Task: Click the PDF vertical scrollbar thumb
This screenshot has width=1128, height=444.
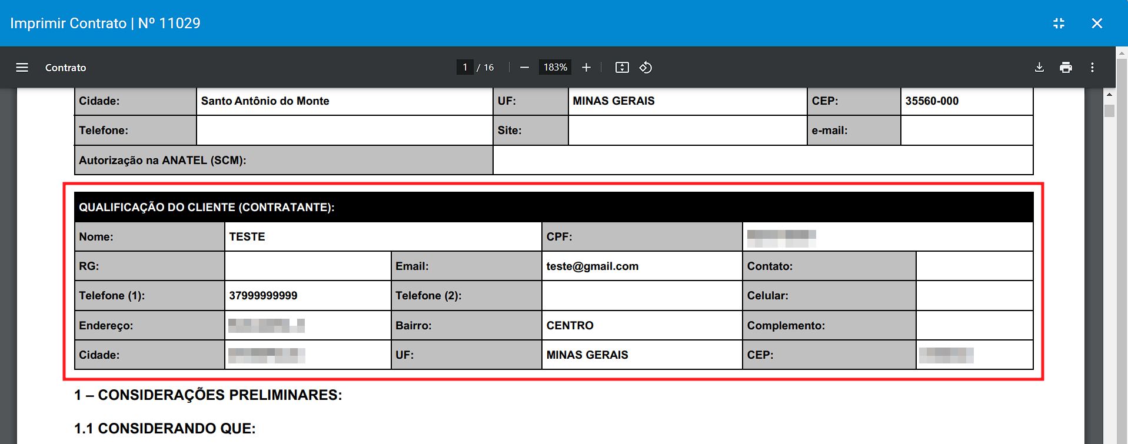Action: pos(1109,111)
